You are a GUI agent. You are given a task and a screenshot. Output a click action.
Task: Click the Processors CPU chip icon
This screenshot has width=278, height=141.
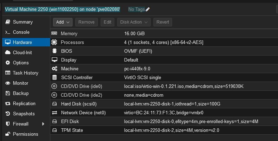tap(55, 42)
